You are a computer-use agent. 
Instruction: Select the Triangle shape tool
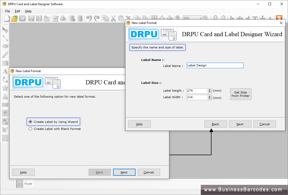(5, 96)
